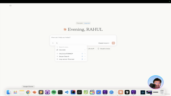Open Visual Studio Code from the dock
The width and height of the screenshot is (171, 96).
67,92
